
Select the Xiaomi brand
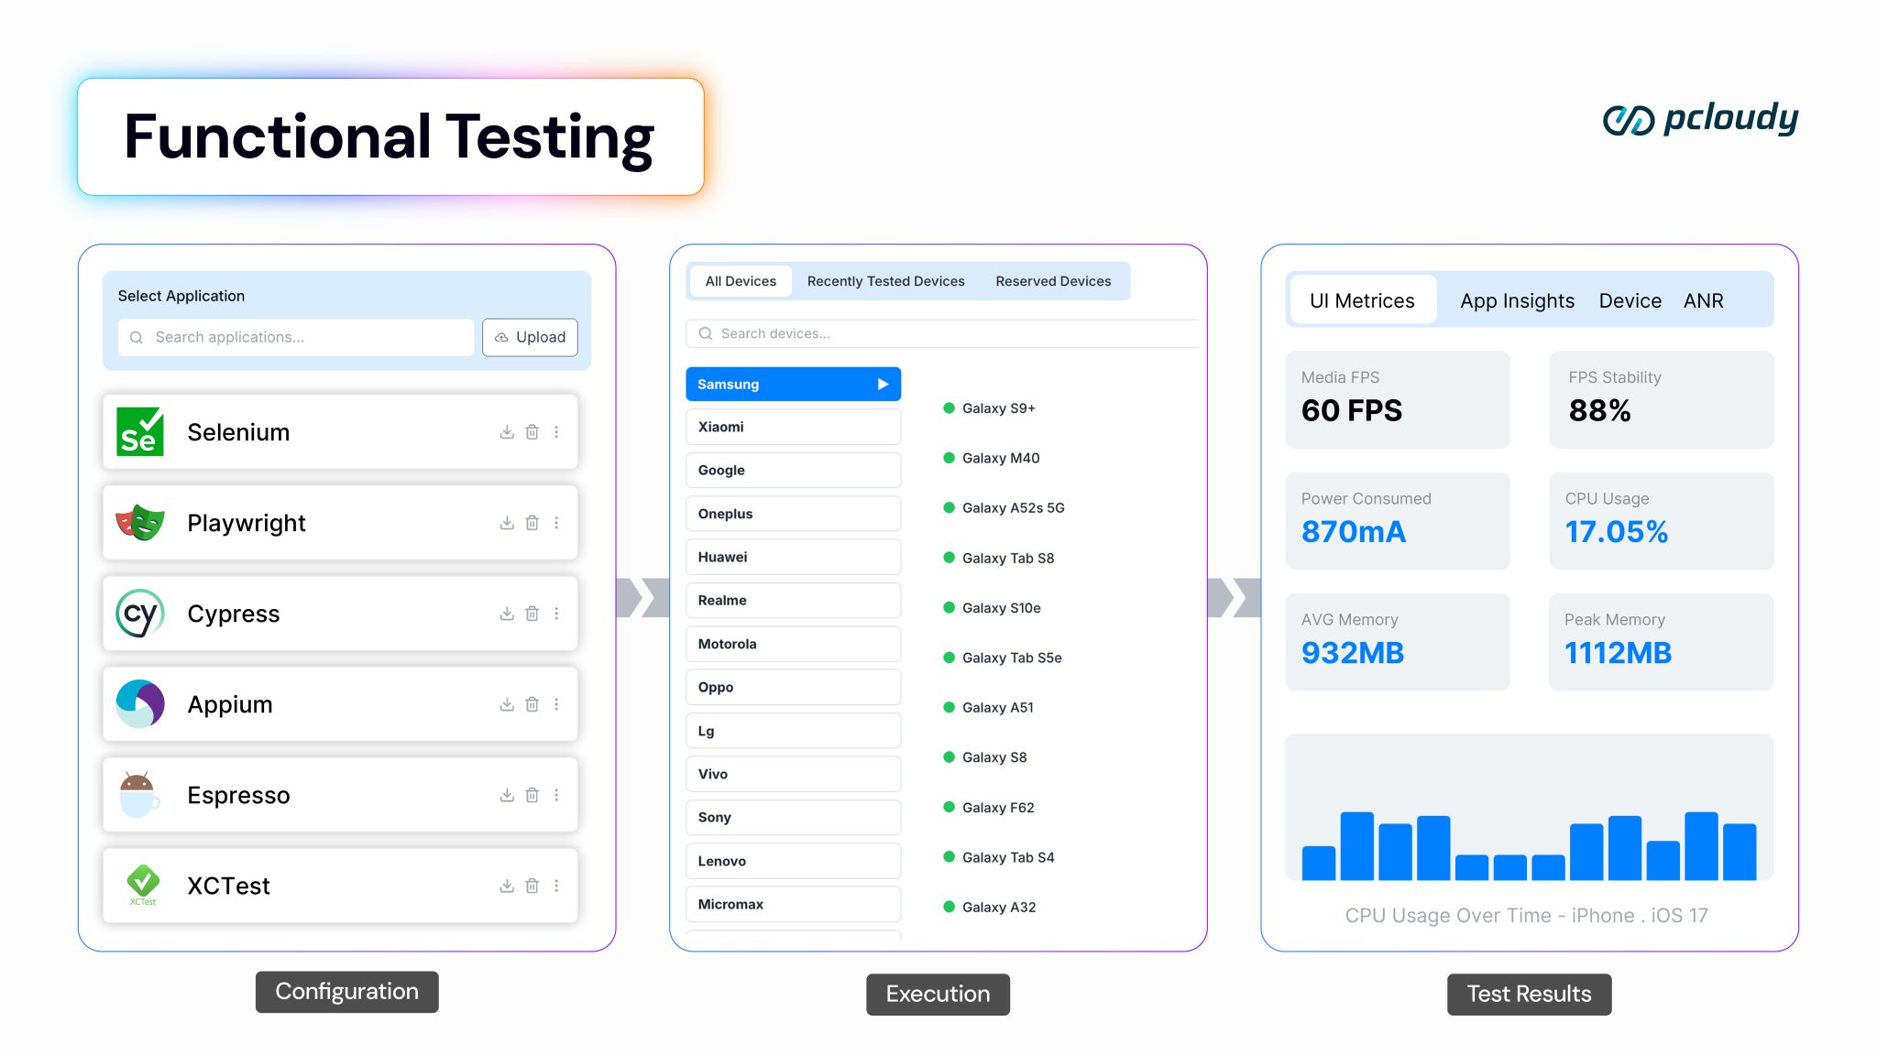[x=794, y=427]
